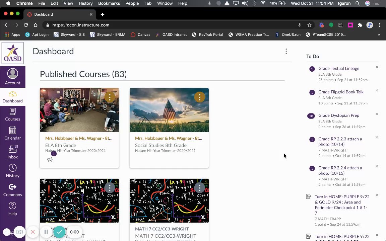Open Chrome three-dot menu
386x241 pixels.
379,25
